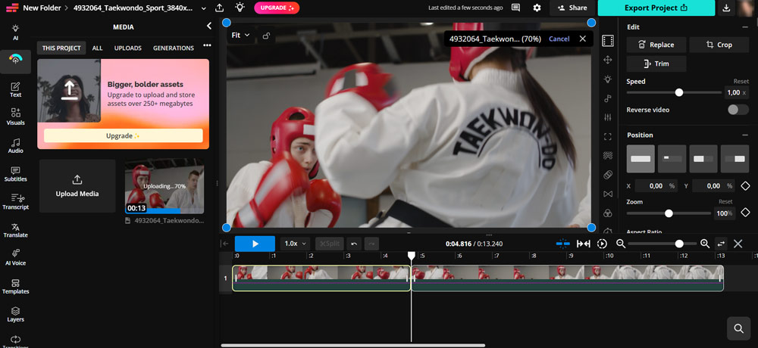This screenshot has height=348, width=758.
Task: Switch to the GENERATIONS tab
Action: [x=174, y=48]
